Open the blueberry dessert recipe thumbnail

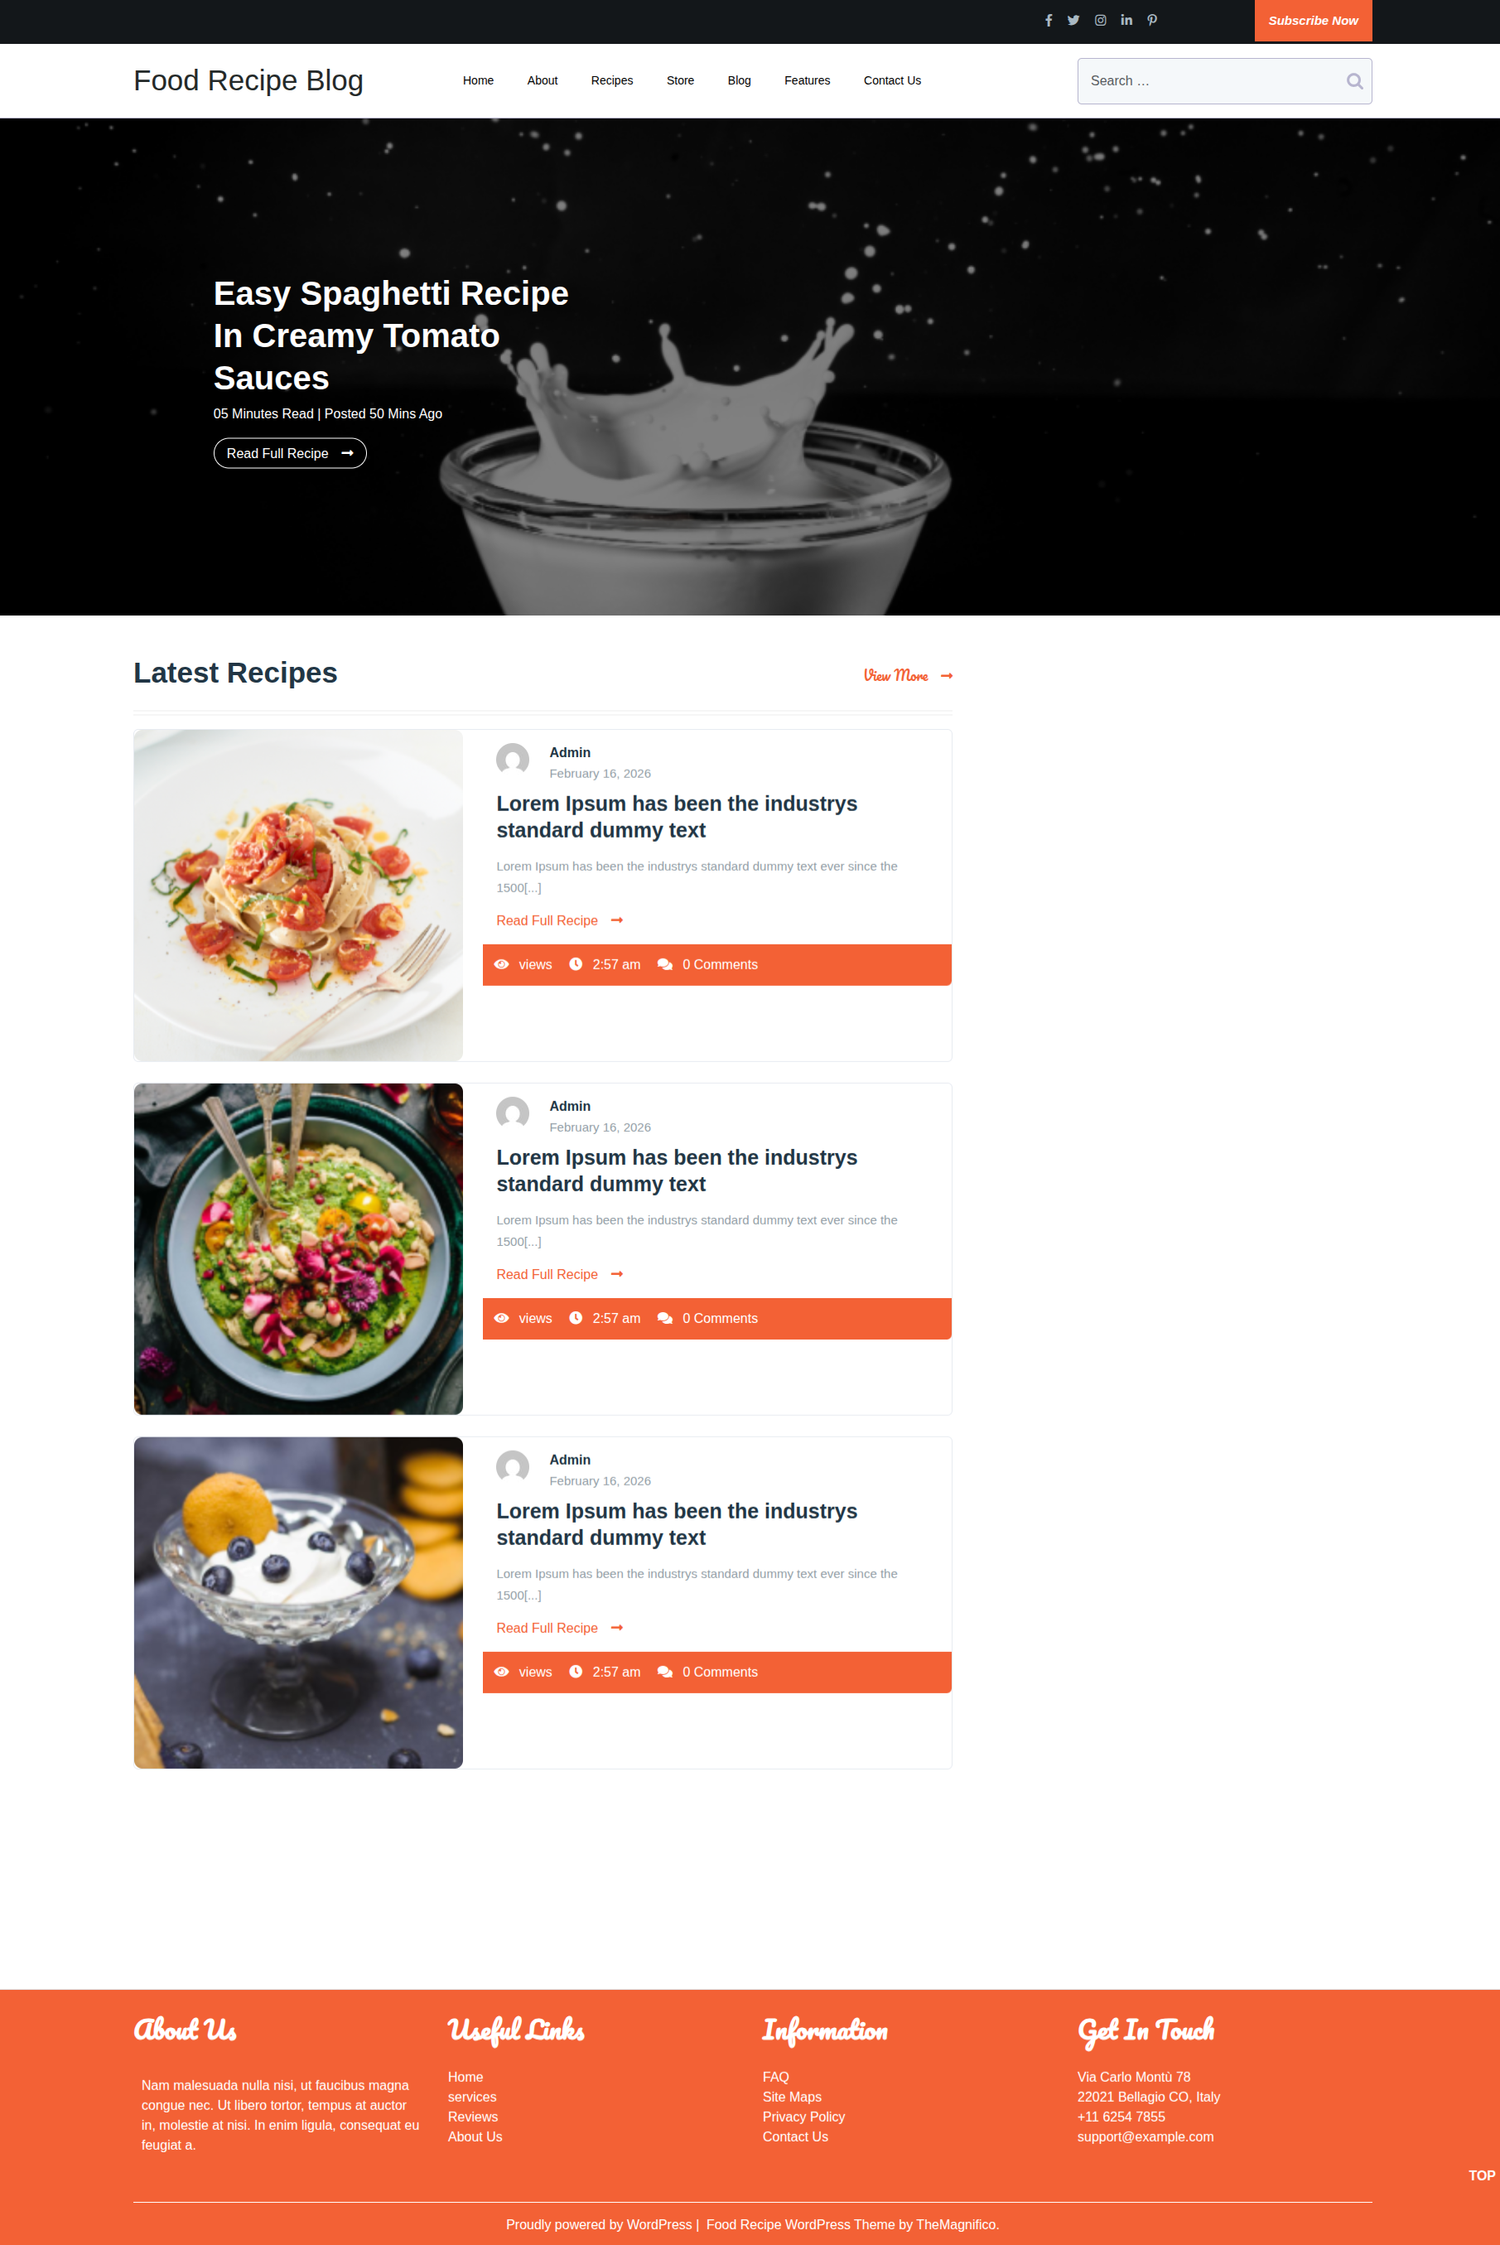click(x=298, y=1603)
